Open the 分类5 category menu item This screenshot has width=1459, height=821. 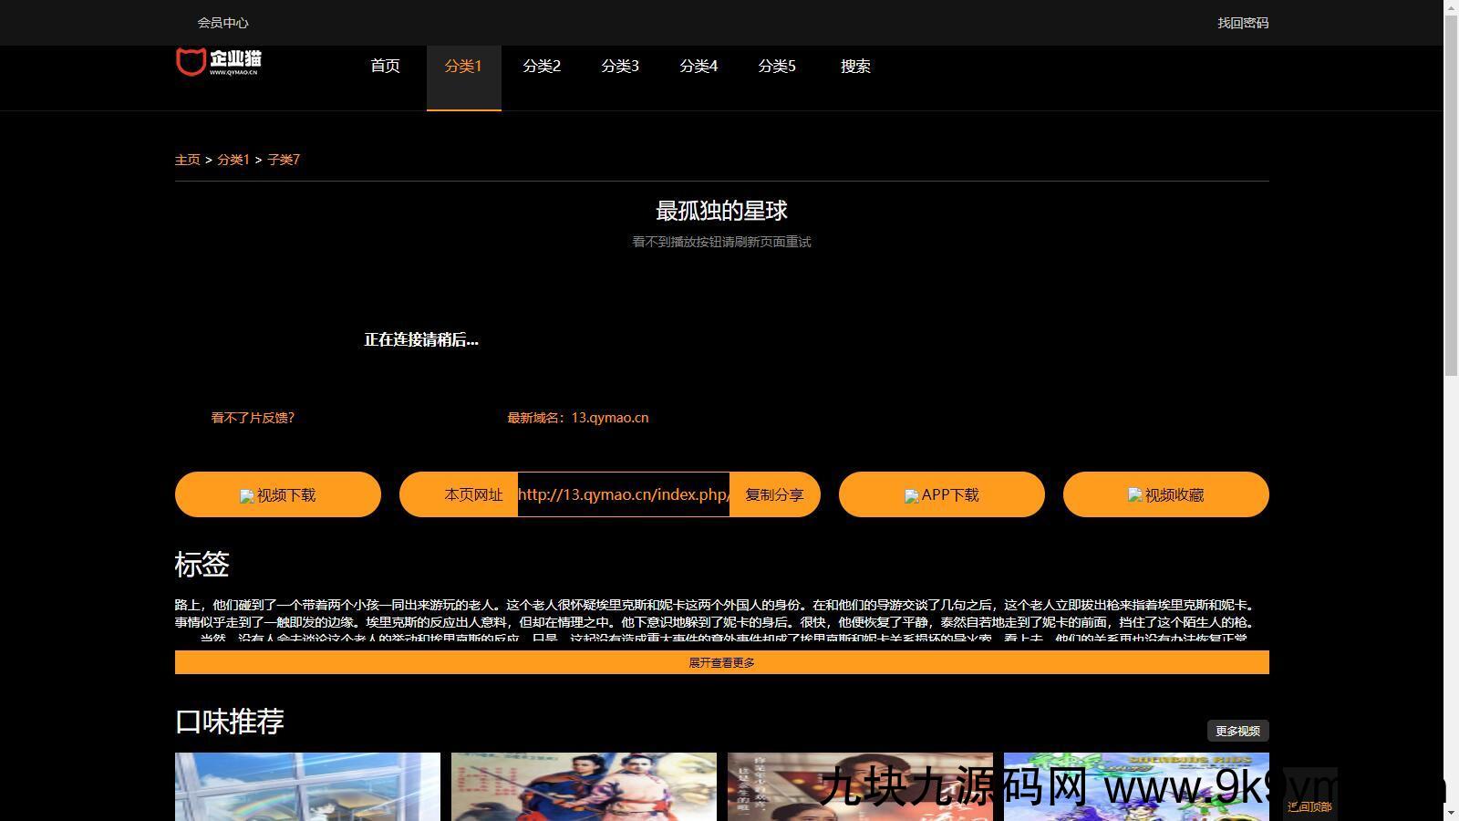pyautogui.click(x=777, y=66)
